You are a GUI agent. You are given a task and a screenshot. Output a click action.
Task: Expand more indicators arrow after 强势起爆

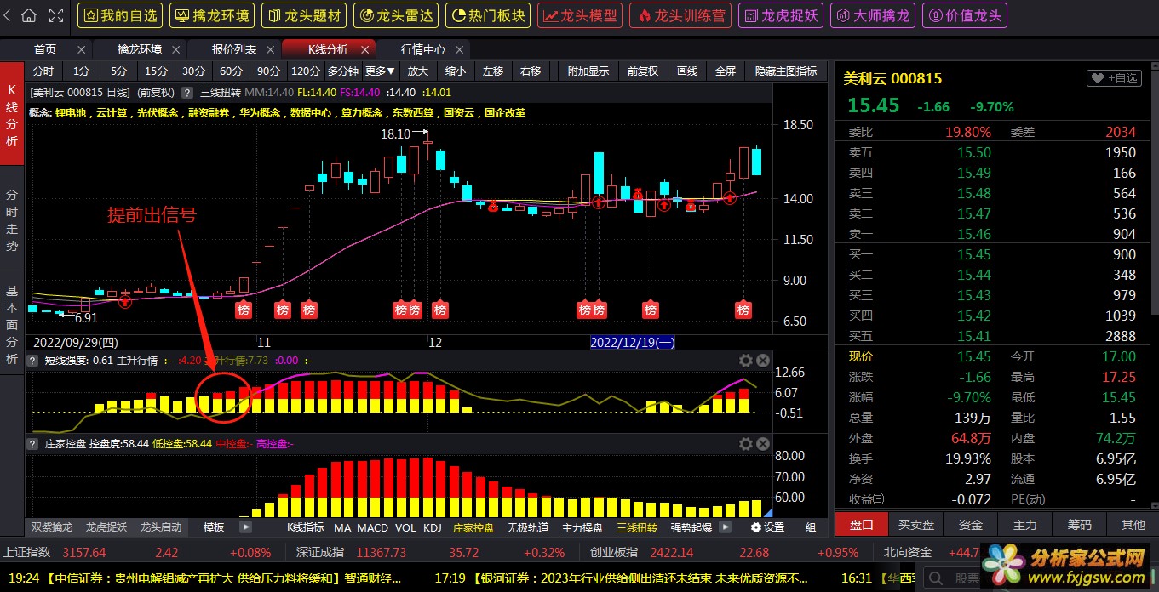pos(725,527)
